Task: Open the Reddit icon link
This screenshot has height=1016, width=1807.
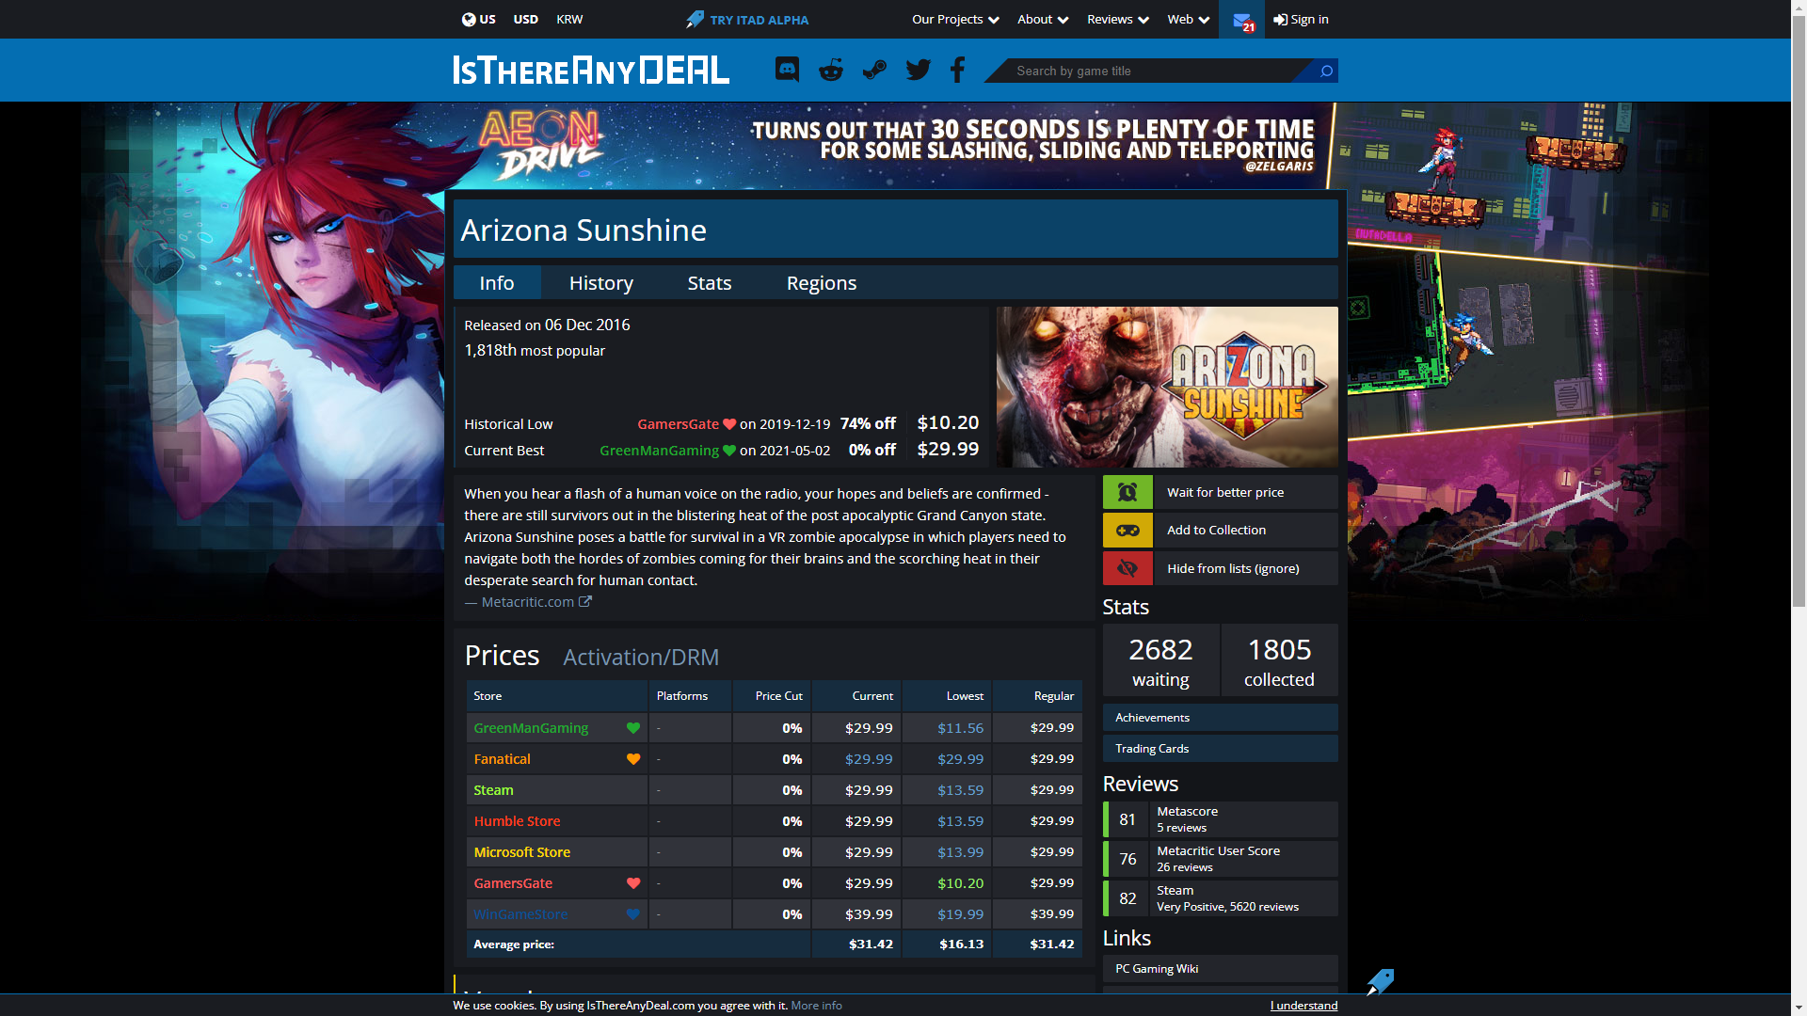Action: pos(831,70)
